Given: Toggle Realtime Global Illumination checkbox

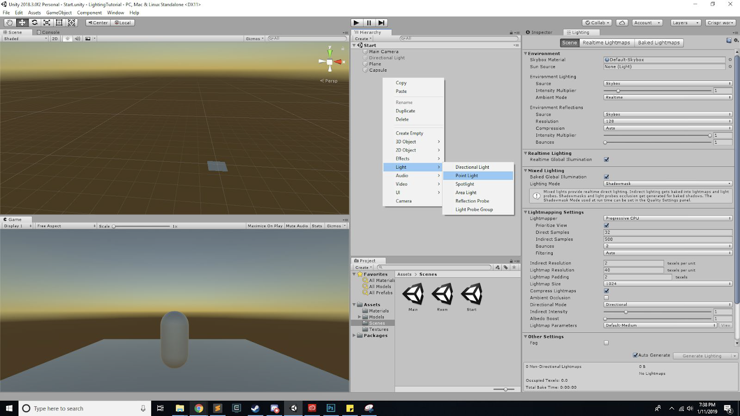Looking at the screenshot, I should pos(606,159).
